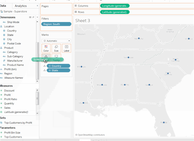Click the search icon in Dimensions header
This screenshot has width=194, height=141.
[x=33, y=17]
